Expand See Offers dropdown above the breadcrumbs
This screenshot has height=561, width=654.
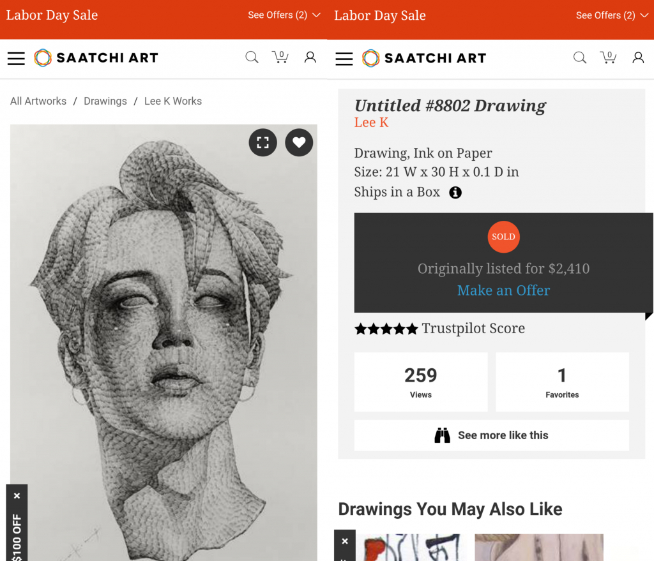284,15
